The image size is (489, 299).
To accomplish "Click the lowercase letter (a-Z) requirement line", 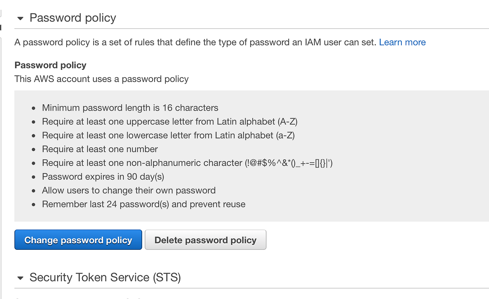I will click(x=168, y=135).
